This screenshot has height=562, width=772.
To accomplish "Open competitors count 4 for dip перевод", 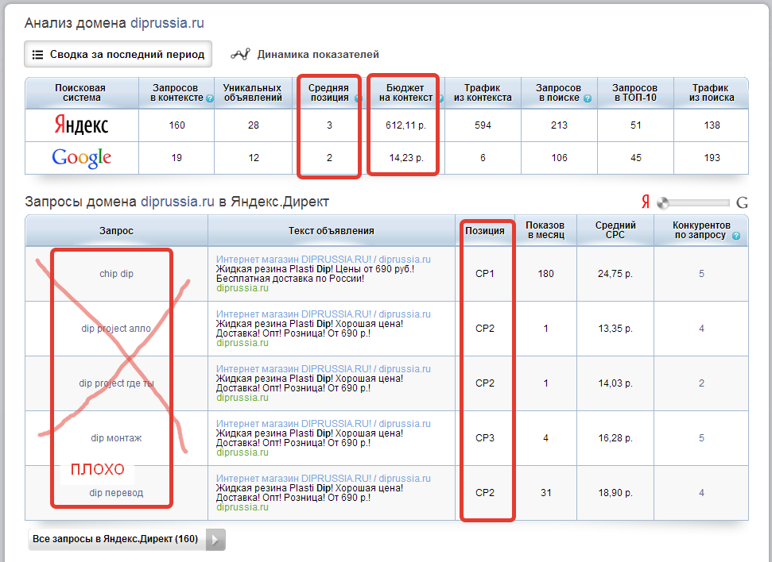I will 701,493.
